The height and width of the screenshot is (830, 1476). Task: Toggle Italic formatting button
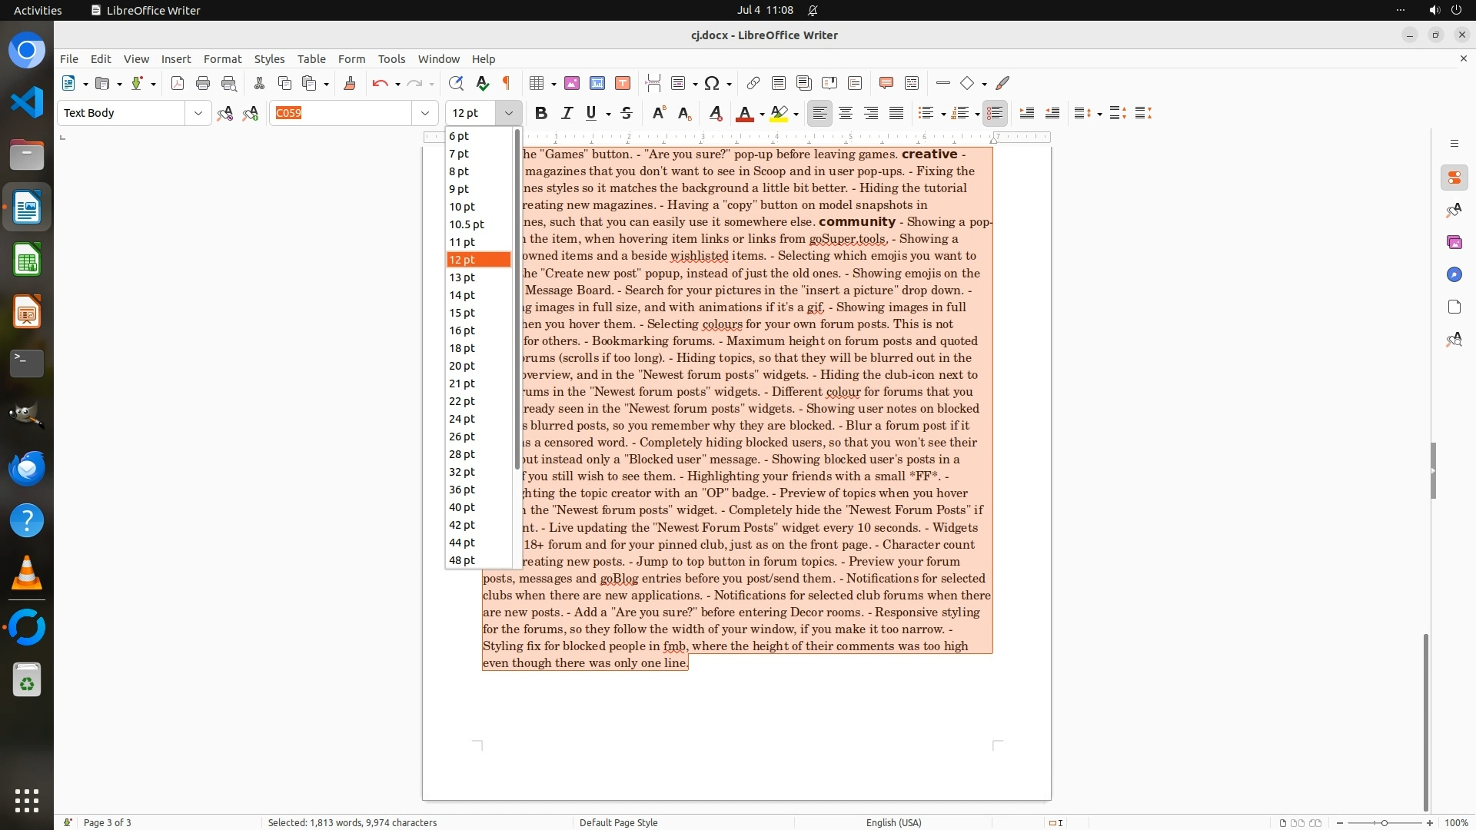(x=567, y=113)
